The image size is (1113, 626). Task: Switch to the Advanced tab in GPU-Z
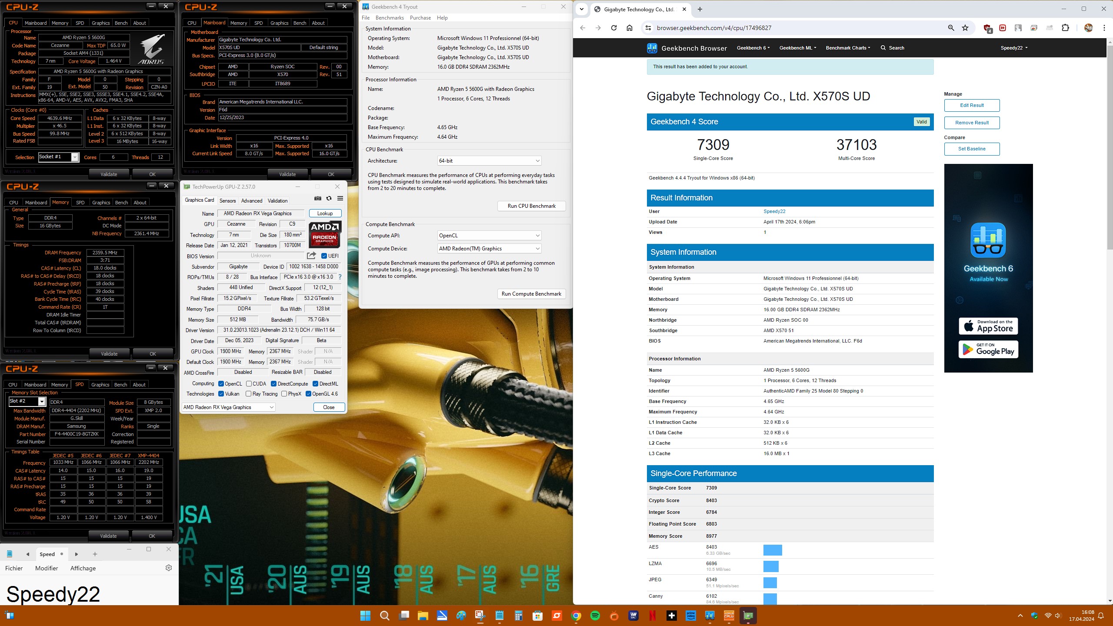(252, 201)
